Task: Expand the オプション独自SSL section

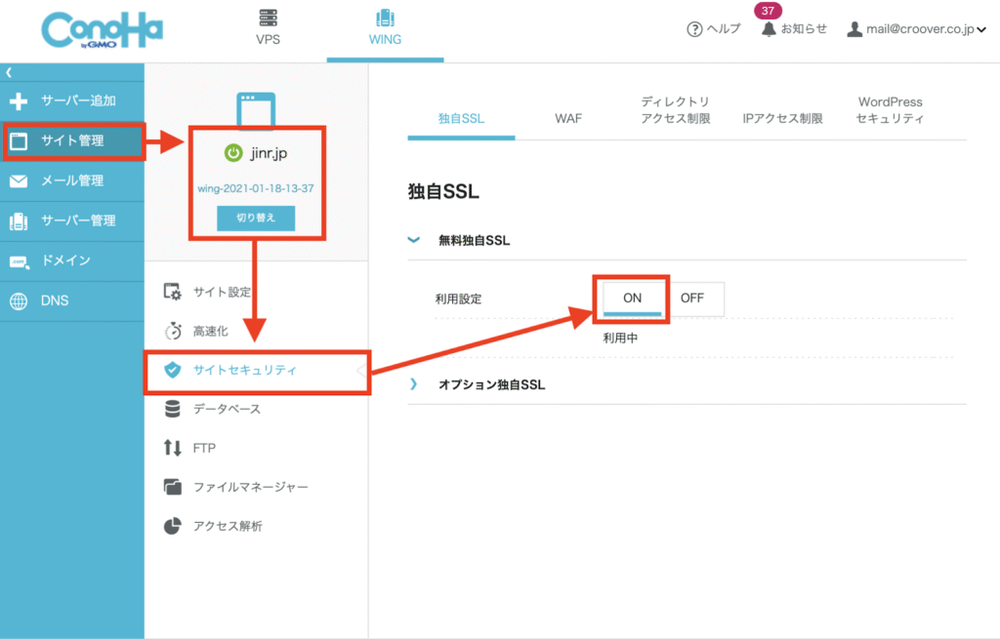Action: click(414, 384)
